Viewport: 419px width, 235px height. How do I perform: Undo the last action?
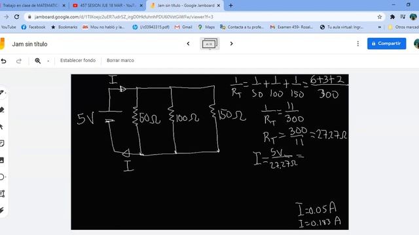pyautogui.click(x=3, y=61)
